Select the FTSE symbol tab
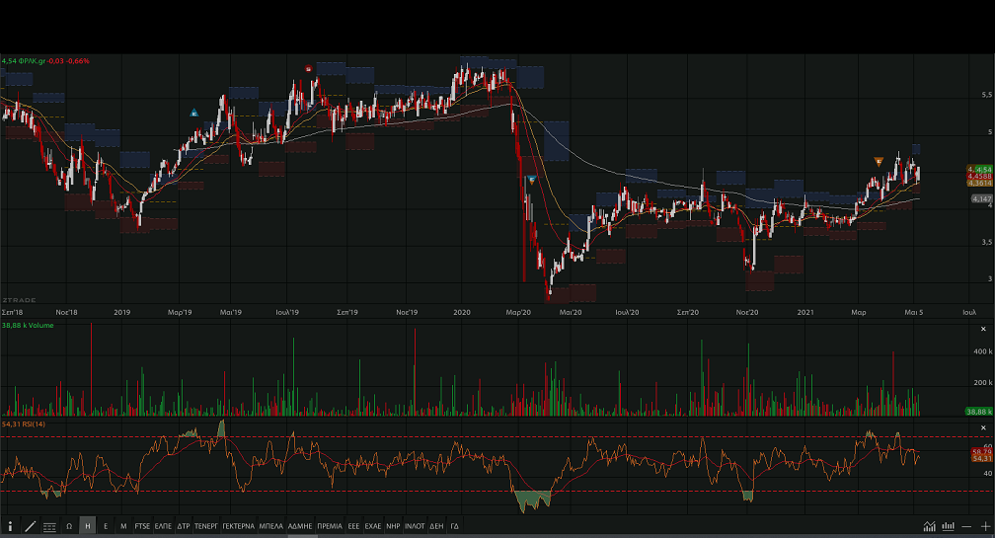The image size is (995, 538). click(143, 527)
